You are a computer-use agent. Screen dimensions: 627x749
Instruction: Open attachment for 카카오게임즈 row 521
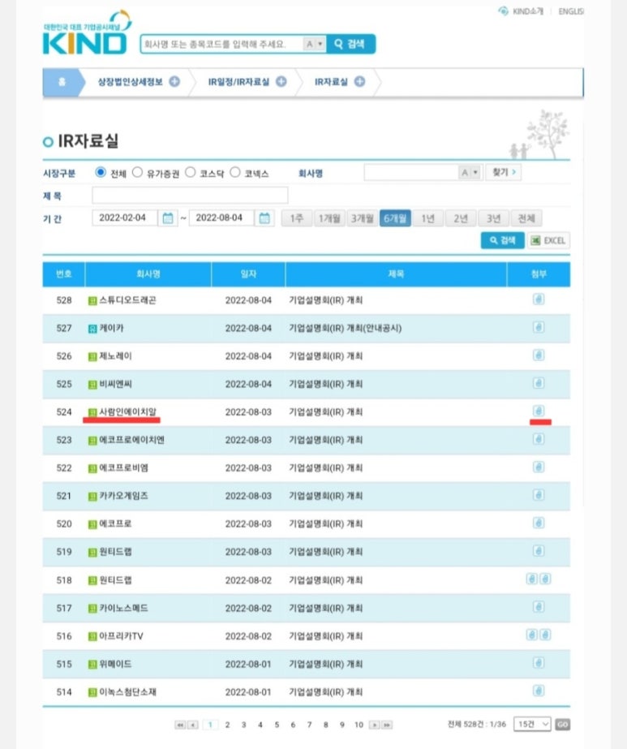tap(538, 495)
